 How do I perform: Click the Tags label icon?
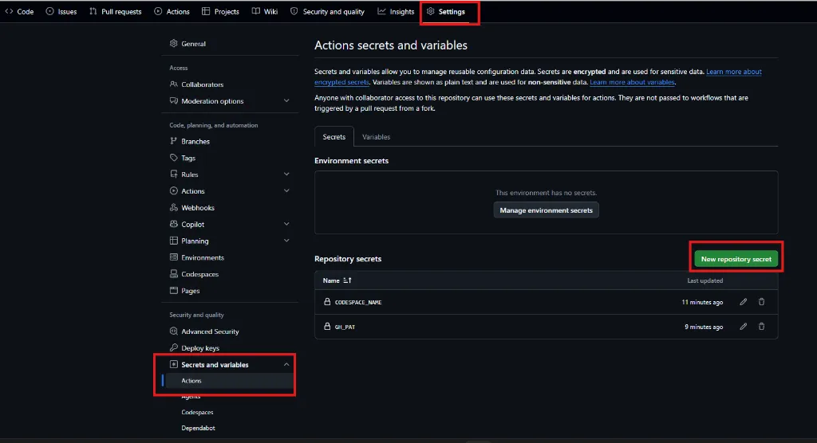pos(173,158)
